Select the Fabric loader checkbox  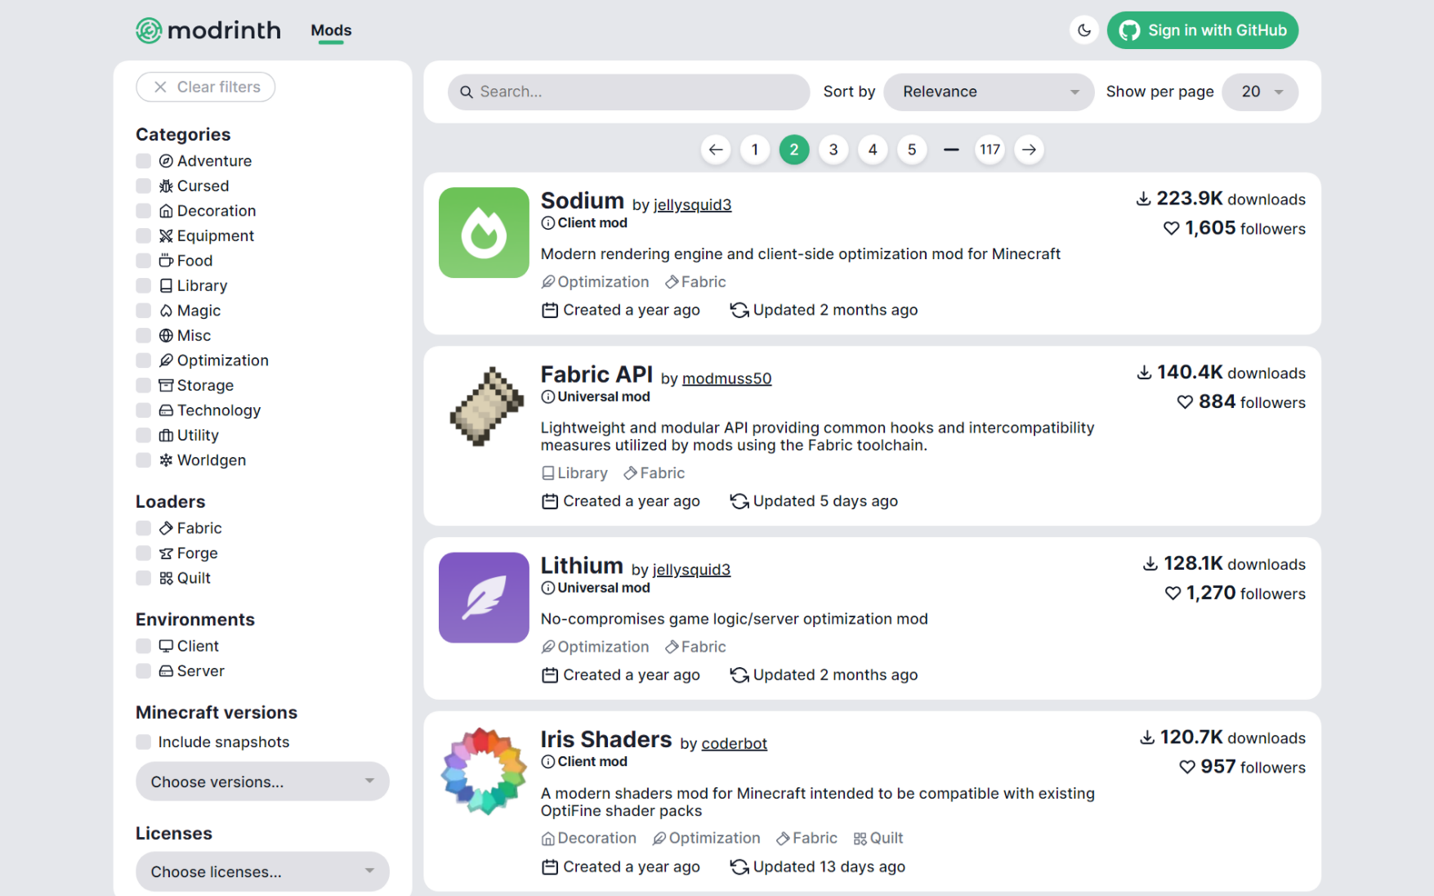144,529
